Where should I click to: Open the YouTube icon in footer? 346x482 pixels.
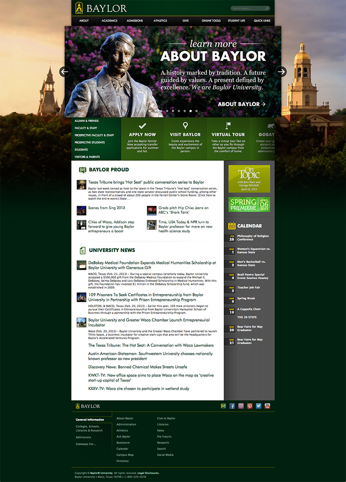(268, 406)
